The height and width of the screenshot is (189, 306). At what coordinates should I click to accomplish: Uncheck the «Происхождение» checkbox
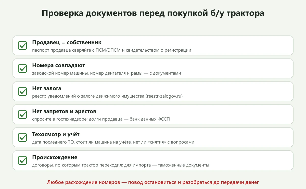[22, 160]
